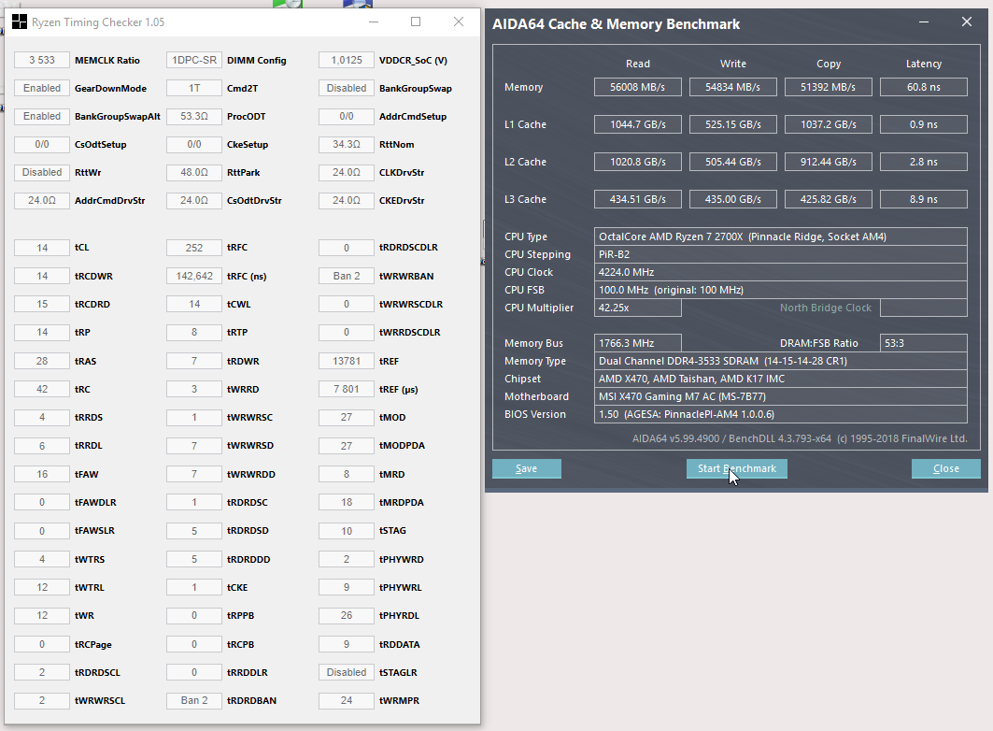The image size is (993, 731).
Task: Click L3 Cache copy value 425.82 GB/s
Action: pos(829,199)
